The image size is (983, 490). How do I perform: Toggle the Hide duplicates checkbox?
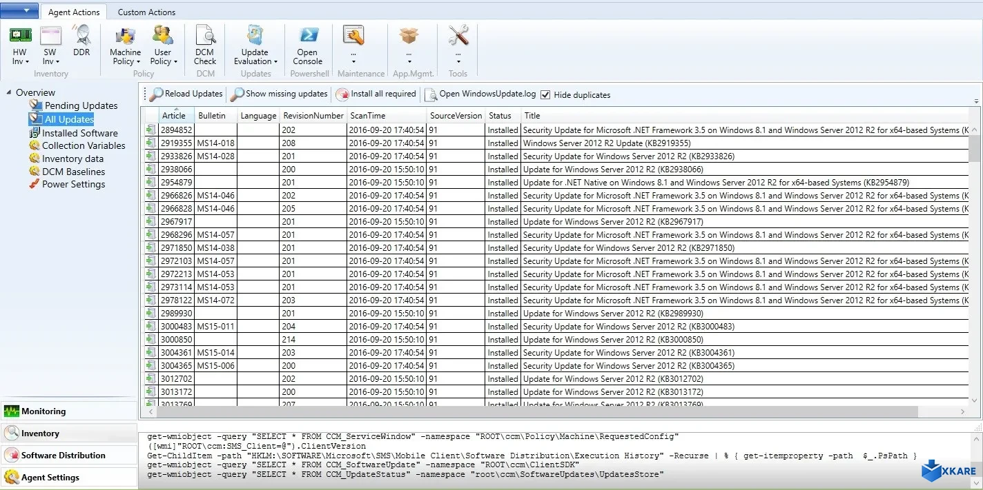click(545, 94)
